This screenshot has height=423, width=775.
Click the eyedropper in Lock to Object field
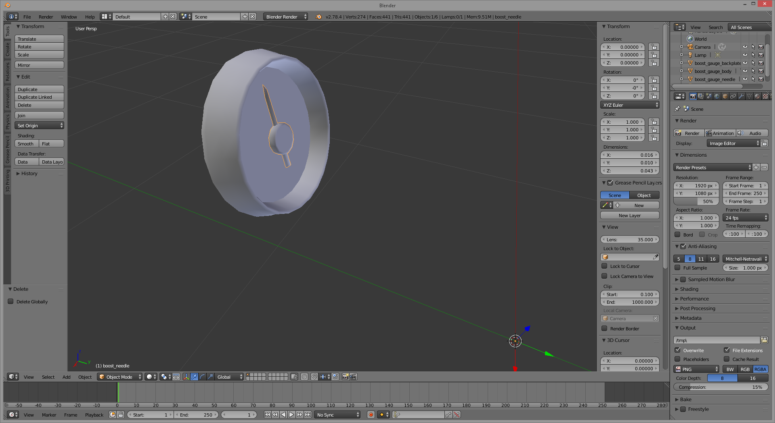point(656,257)
